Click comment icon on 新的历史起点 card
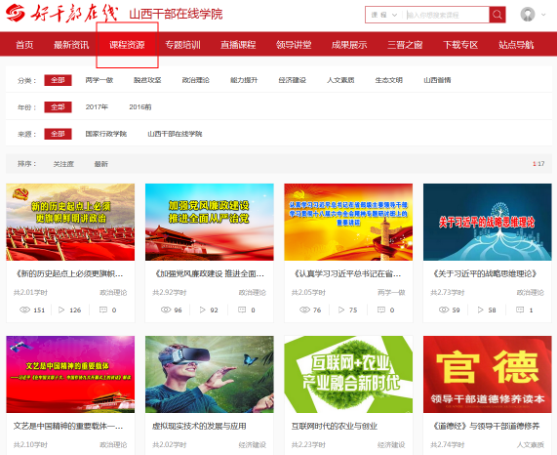The width and height of the screenshot is (557, 455). tap(103, 310)
